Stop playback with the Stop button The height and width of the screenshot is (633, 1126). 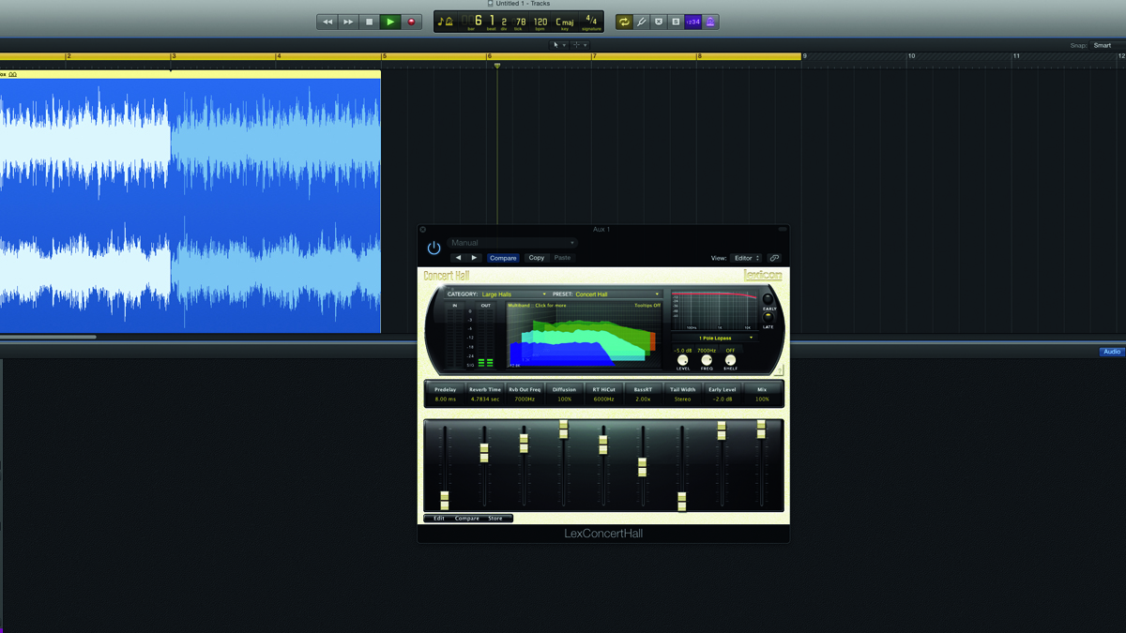(369, 22)
